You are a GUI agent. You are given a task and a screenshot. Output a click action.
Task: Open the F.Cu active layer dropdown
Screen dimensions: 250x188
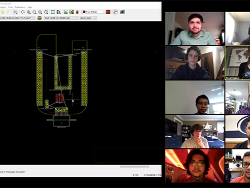pyautogui.click(x=93, y=12)
